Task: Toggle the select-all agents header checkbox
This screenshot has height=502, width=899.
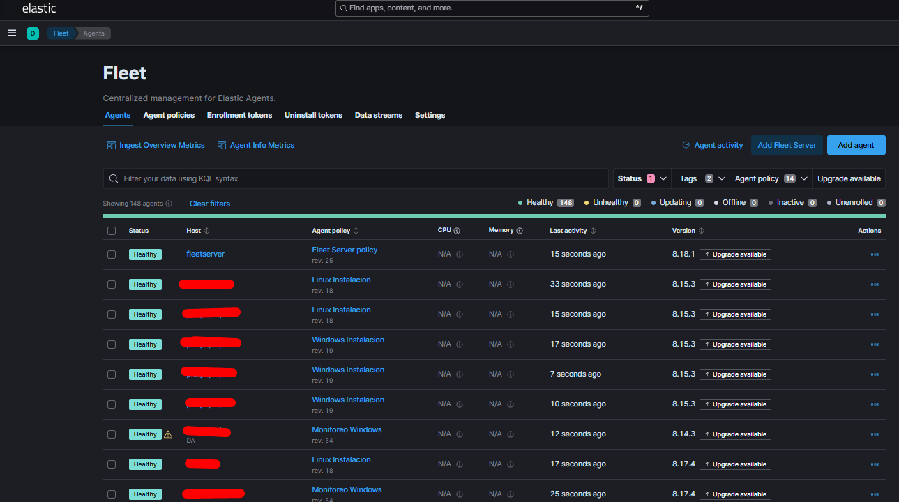Action: tap(112, 231)
